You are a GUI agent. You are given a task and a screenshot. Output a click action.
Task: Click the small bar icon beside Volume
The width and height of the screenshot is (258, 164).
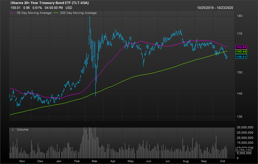pos(13,130)
